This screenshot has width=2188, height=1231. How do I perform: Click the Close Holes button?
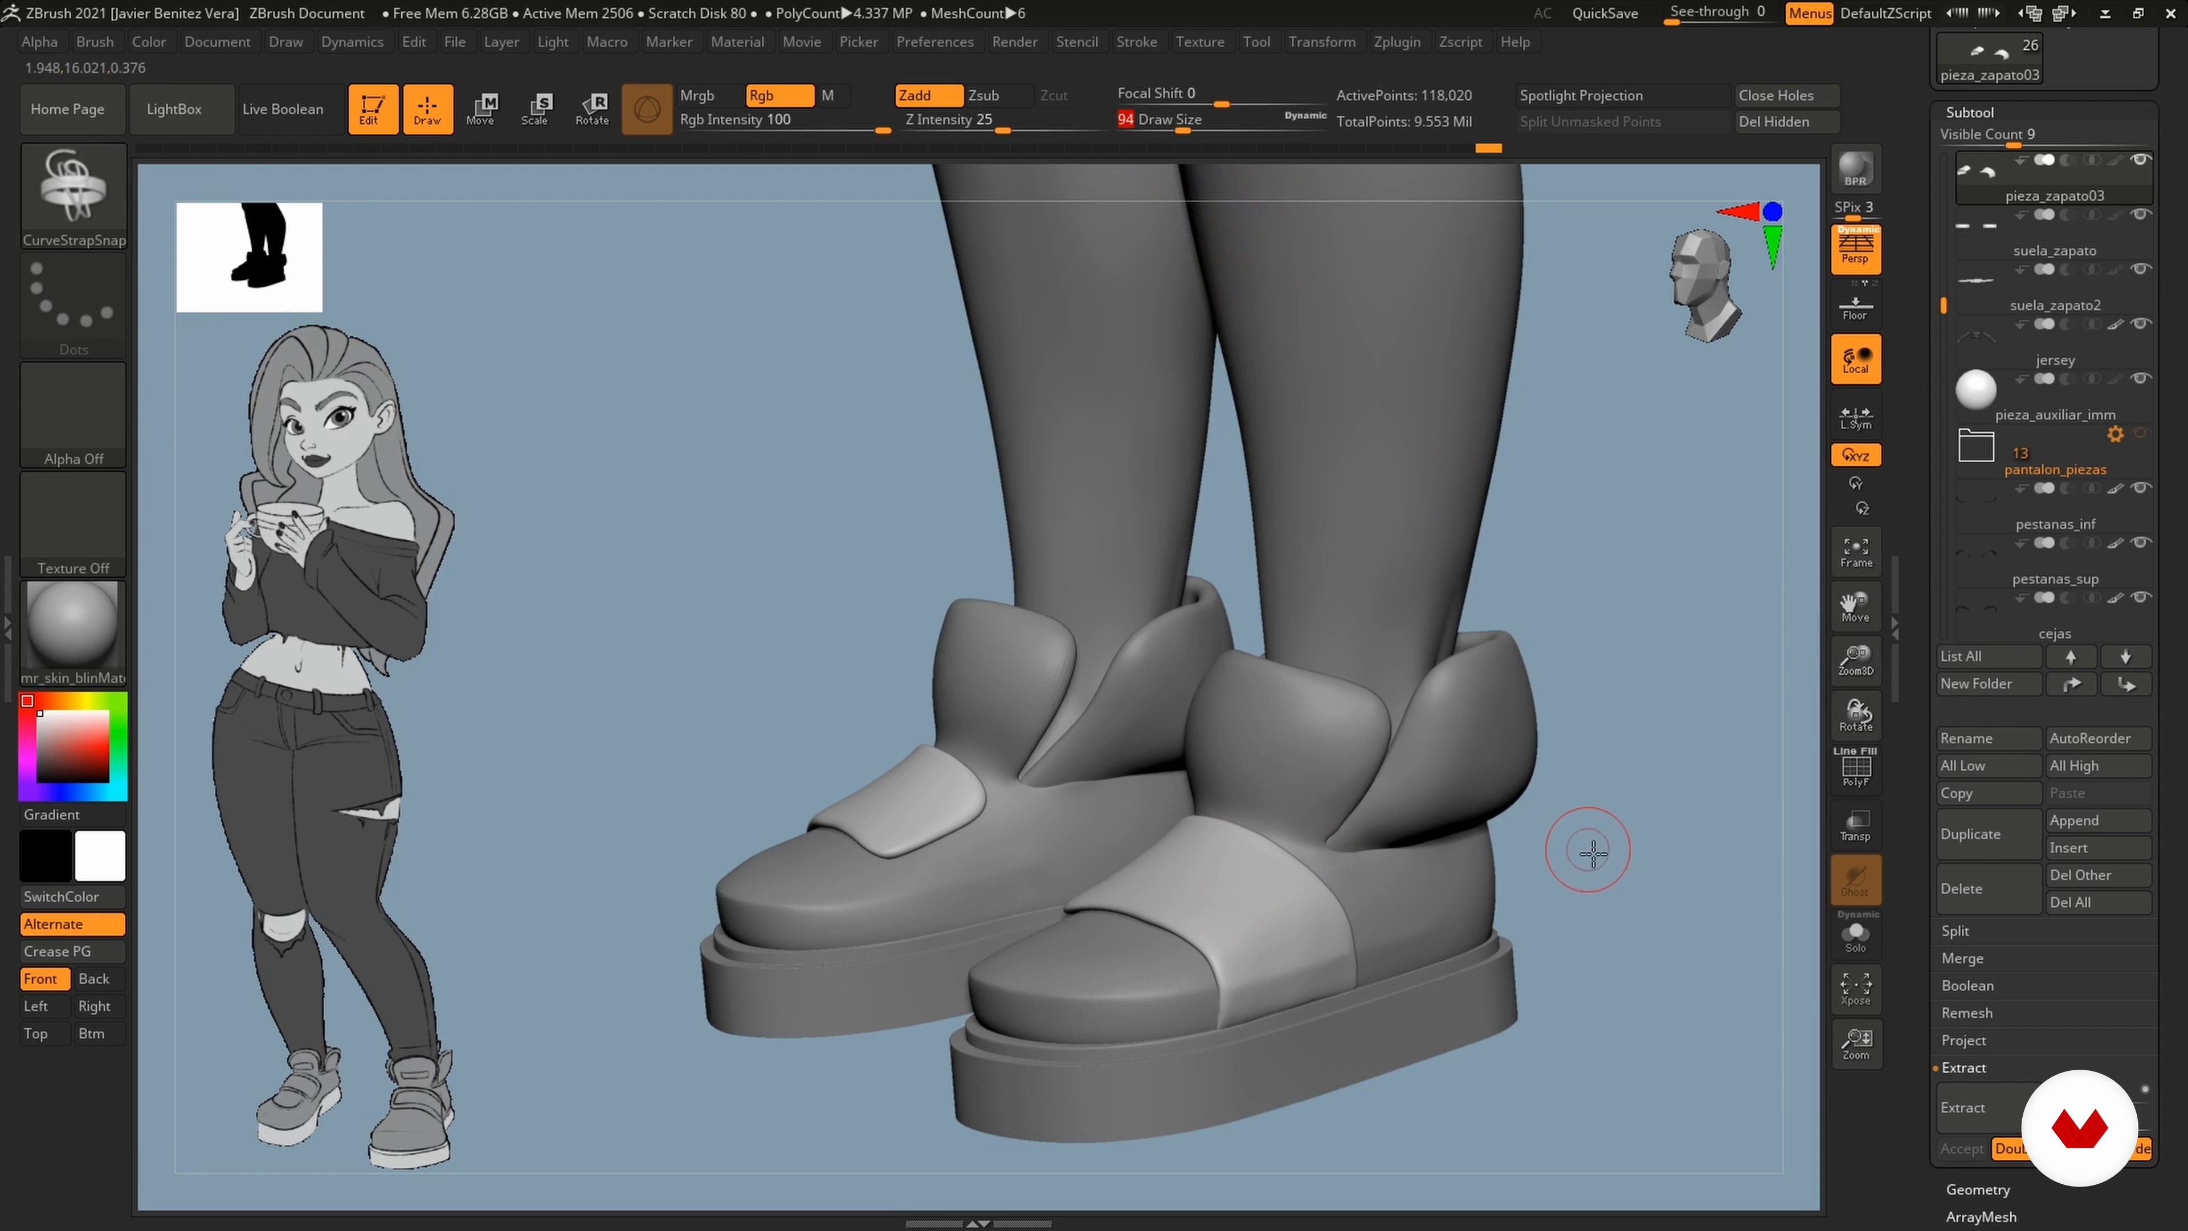[1786, 95]
